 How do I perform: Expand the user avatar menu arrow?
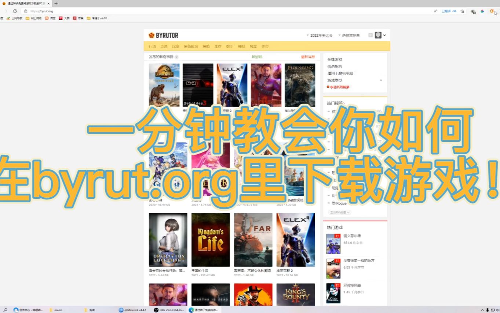[384, 35]
